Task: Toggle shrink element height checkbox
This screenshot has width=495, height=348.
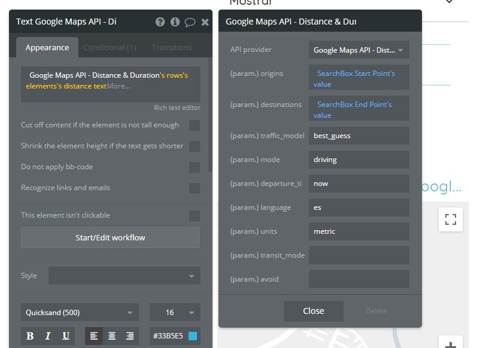Action: [195, 146]
